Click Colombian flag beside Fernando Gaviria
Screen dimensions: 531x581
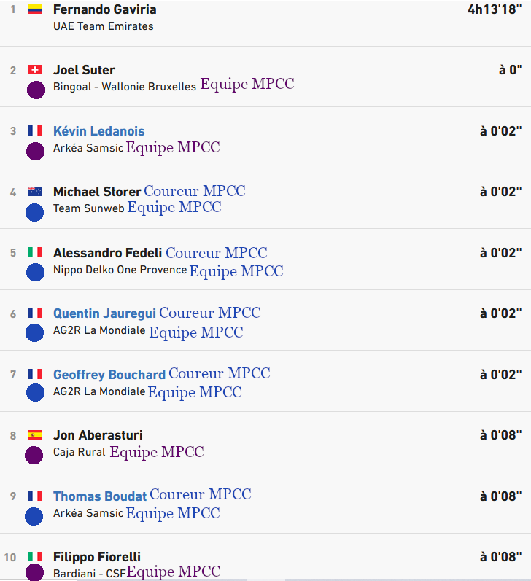pyautogui.click(x=34, y=9)
